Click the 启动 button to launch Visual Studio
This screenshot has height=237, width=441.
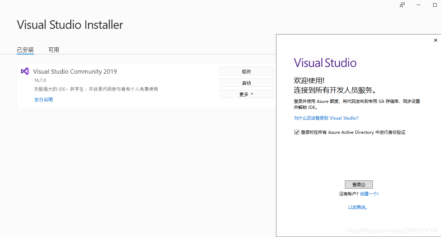(246, 83)
